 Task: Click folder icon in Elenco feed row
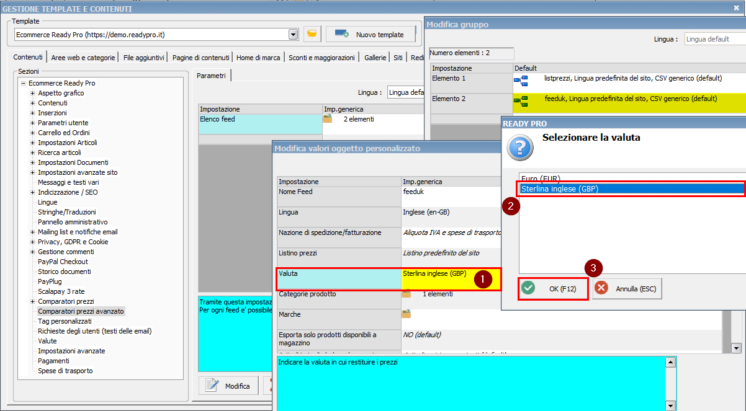(x=328, y=118)
